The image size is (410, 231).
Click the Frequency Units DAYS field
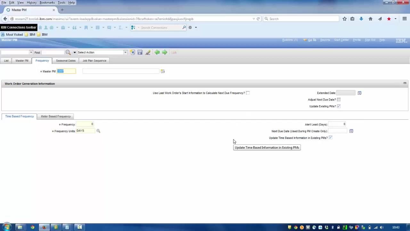[86, 131]
